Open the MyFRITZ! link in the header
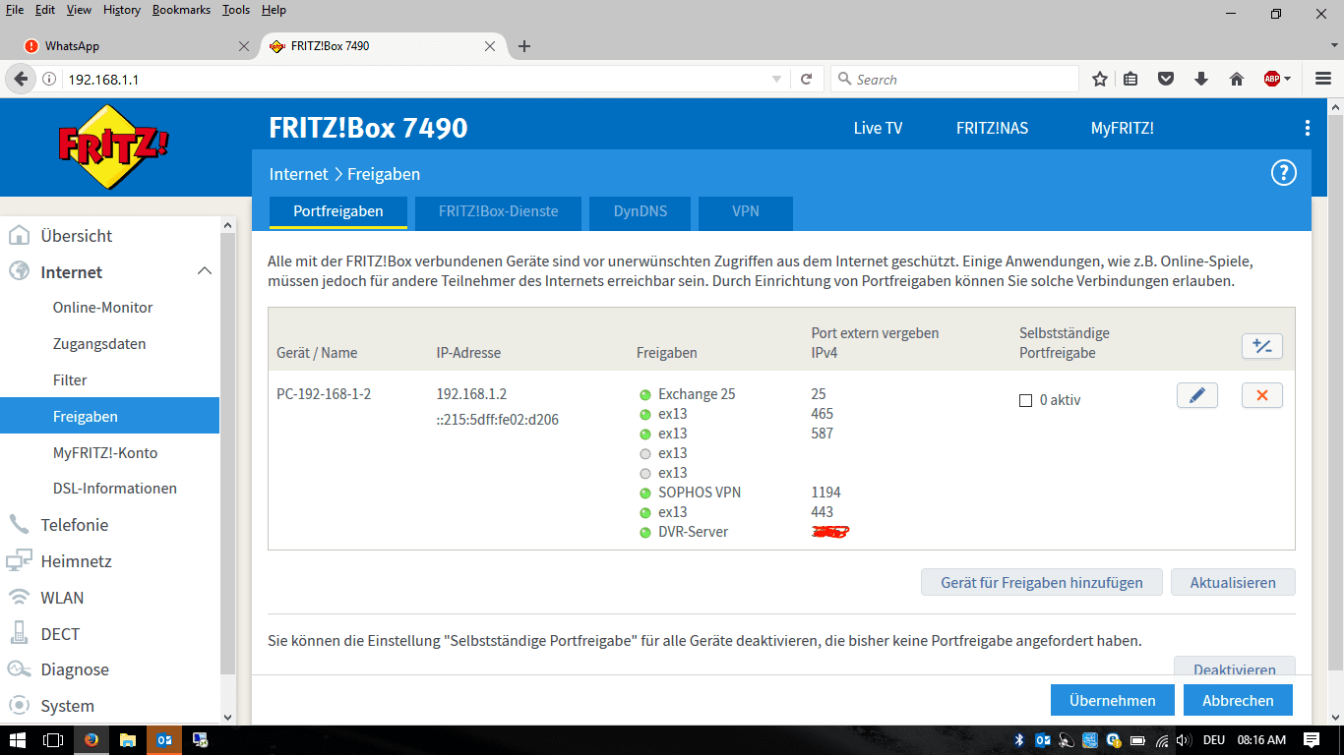The height and width of the screenshot is (755, 1344). [x=1122, y=128]
